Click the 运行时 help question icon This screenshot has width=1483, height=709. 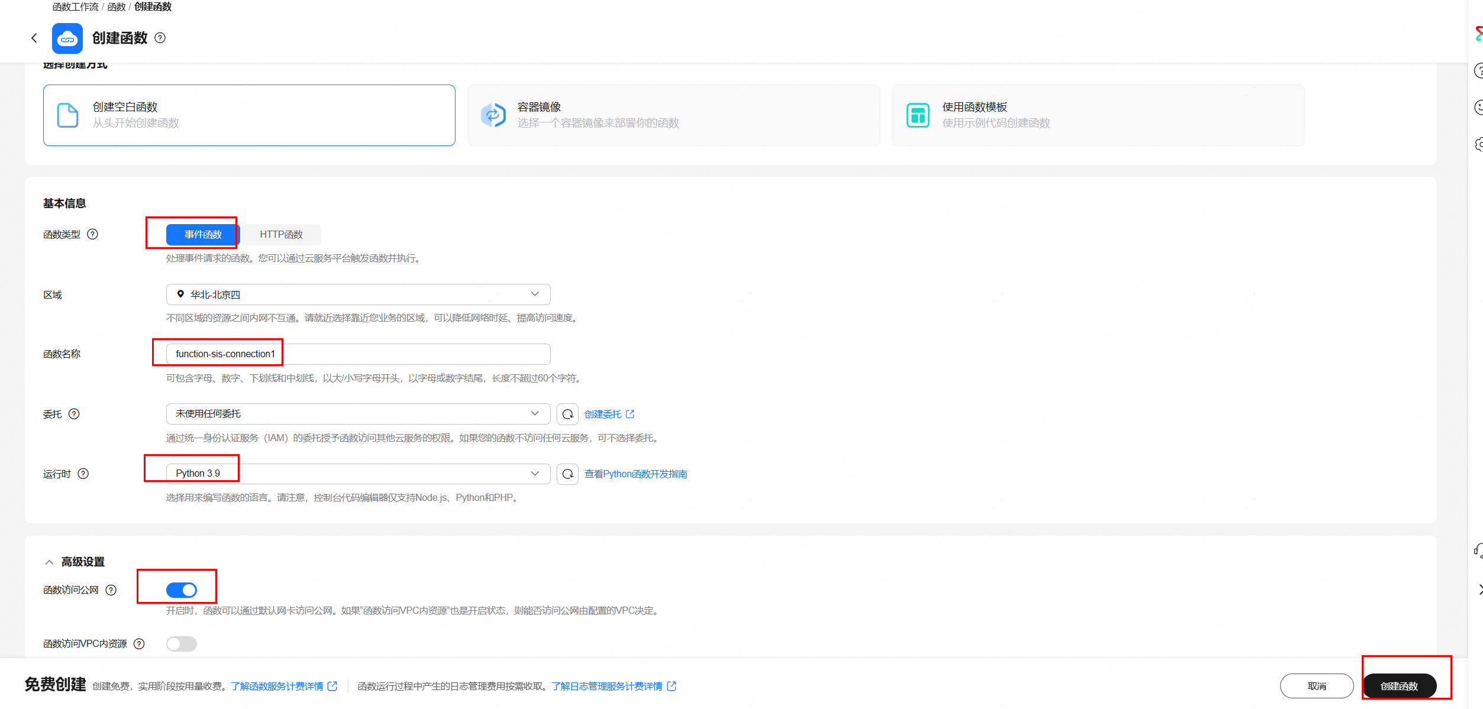coord(83,474)
